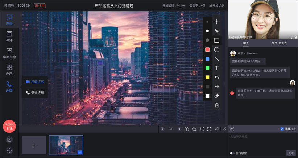298x158 pixels.
Task: Choose the text tool in whiteboard toolbar
Action: click(216, 68)
